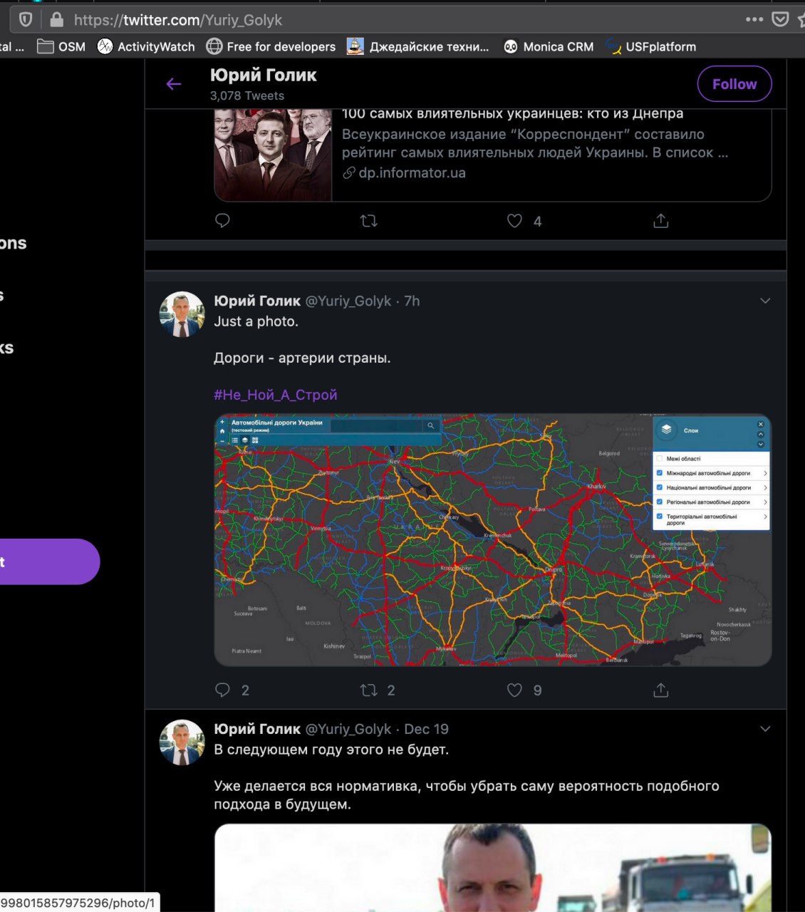Click the "3,078 Tweets" count text
The height and width of the screenshot is (912, 805).
(x=247, y=95)
